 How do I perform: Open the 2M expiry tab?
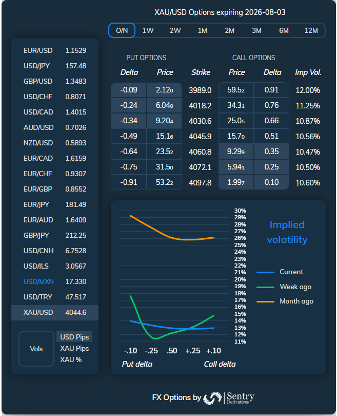(229, 30)
